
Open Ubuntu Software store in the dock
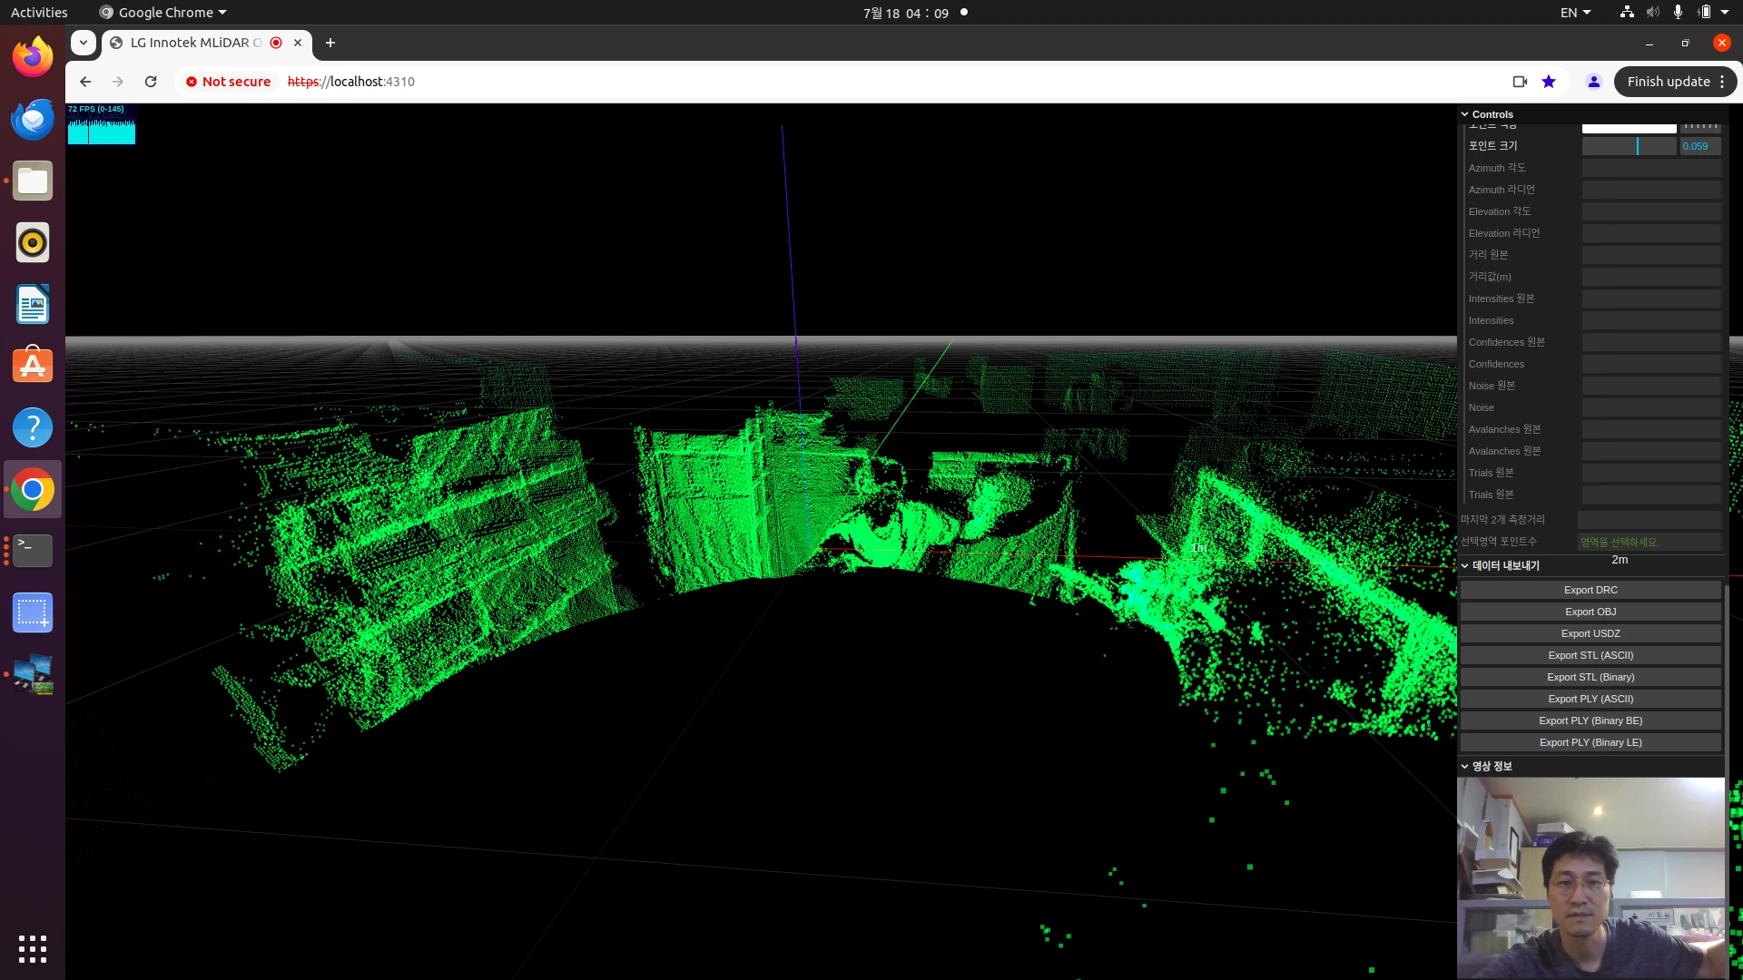click(33, 366)
